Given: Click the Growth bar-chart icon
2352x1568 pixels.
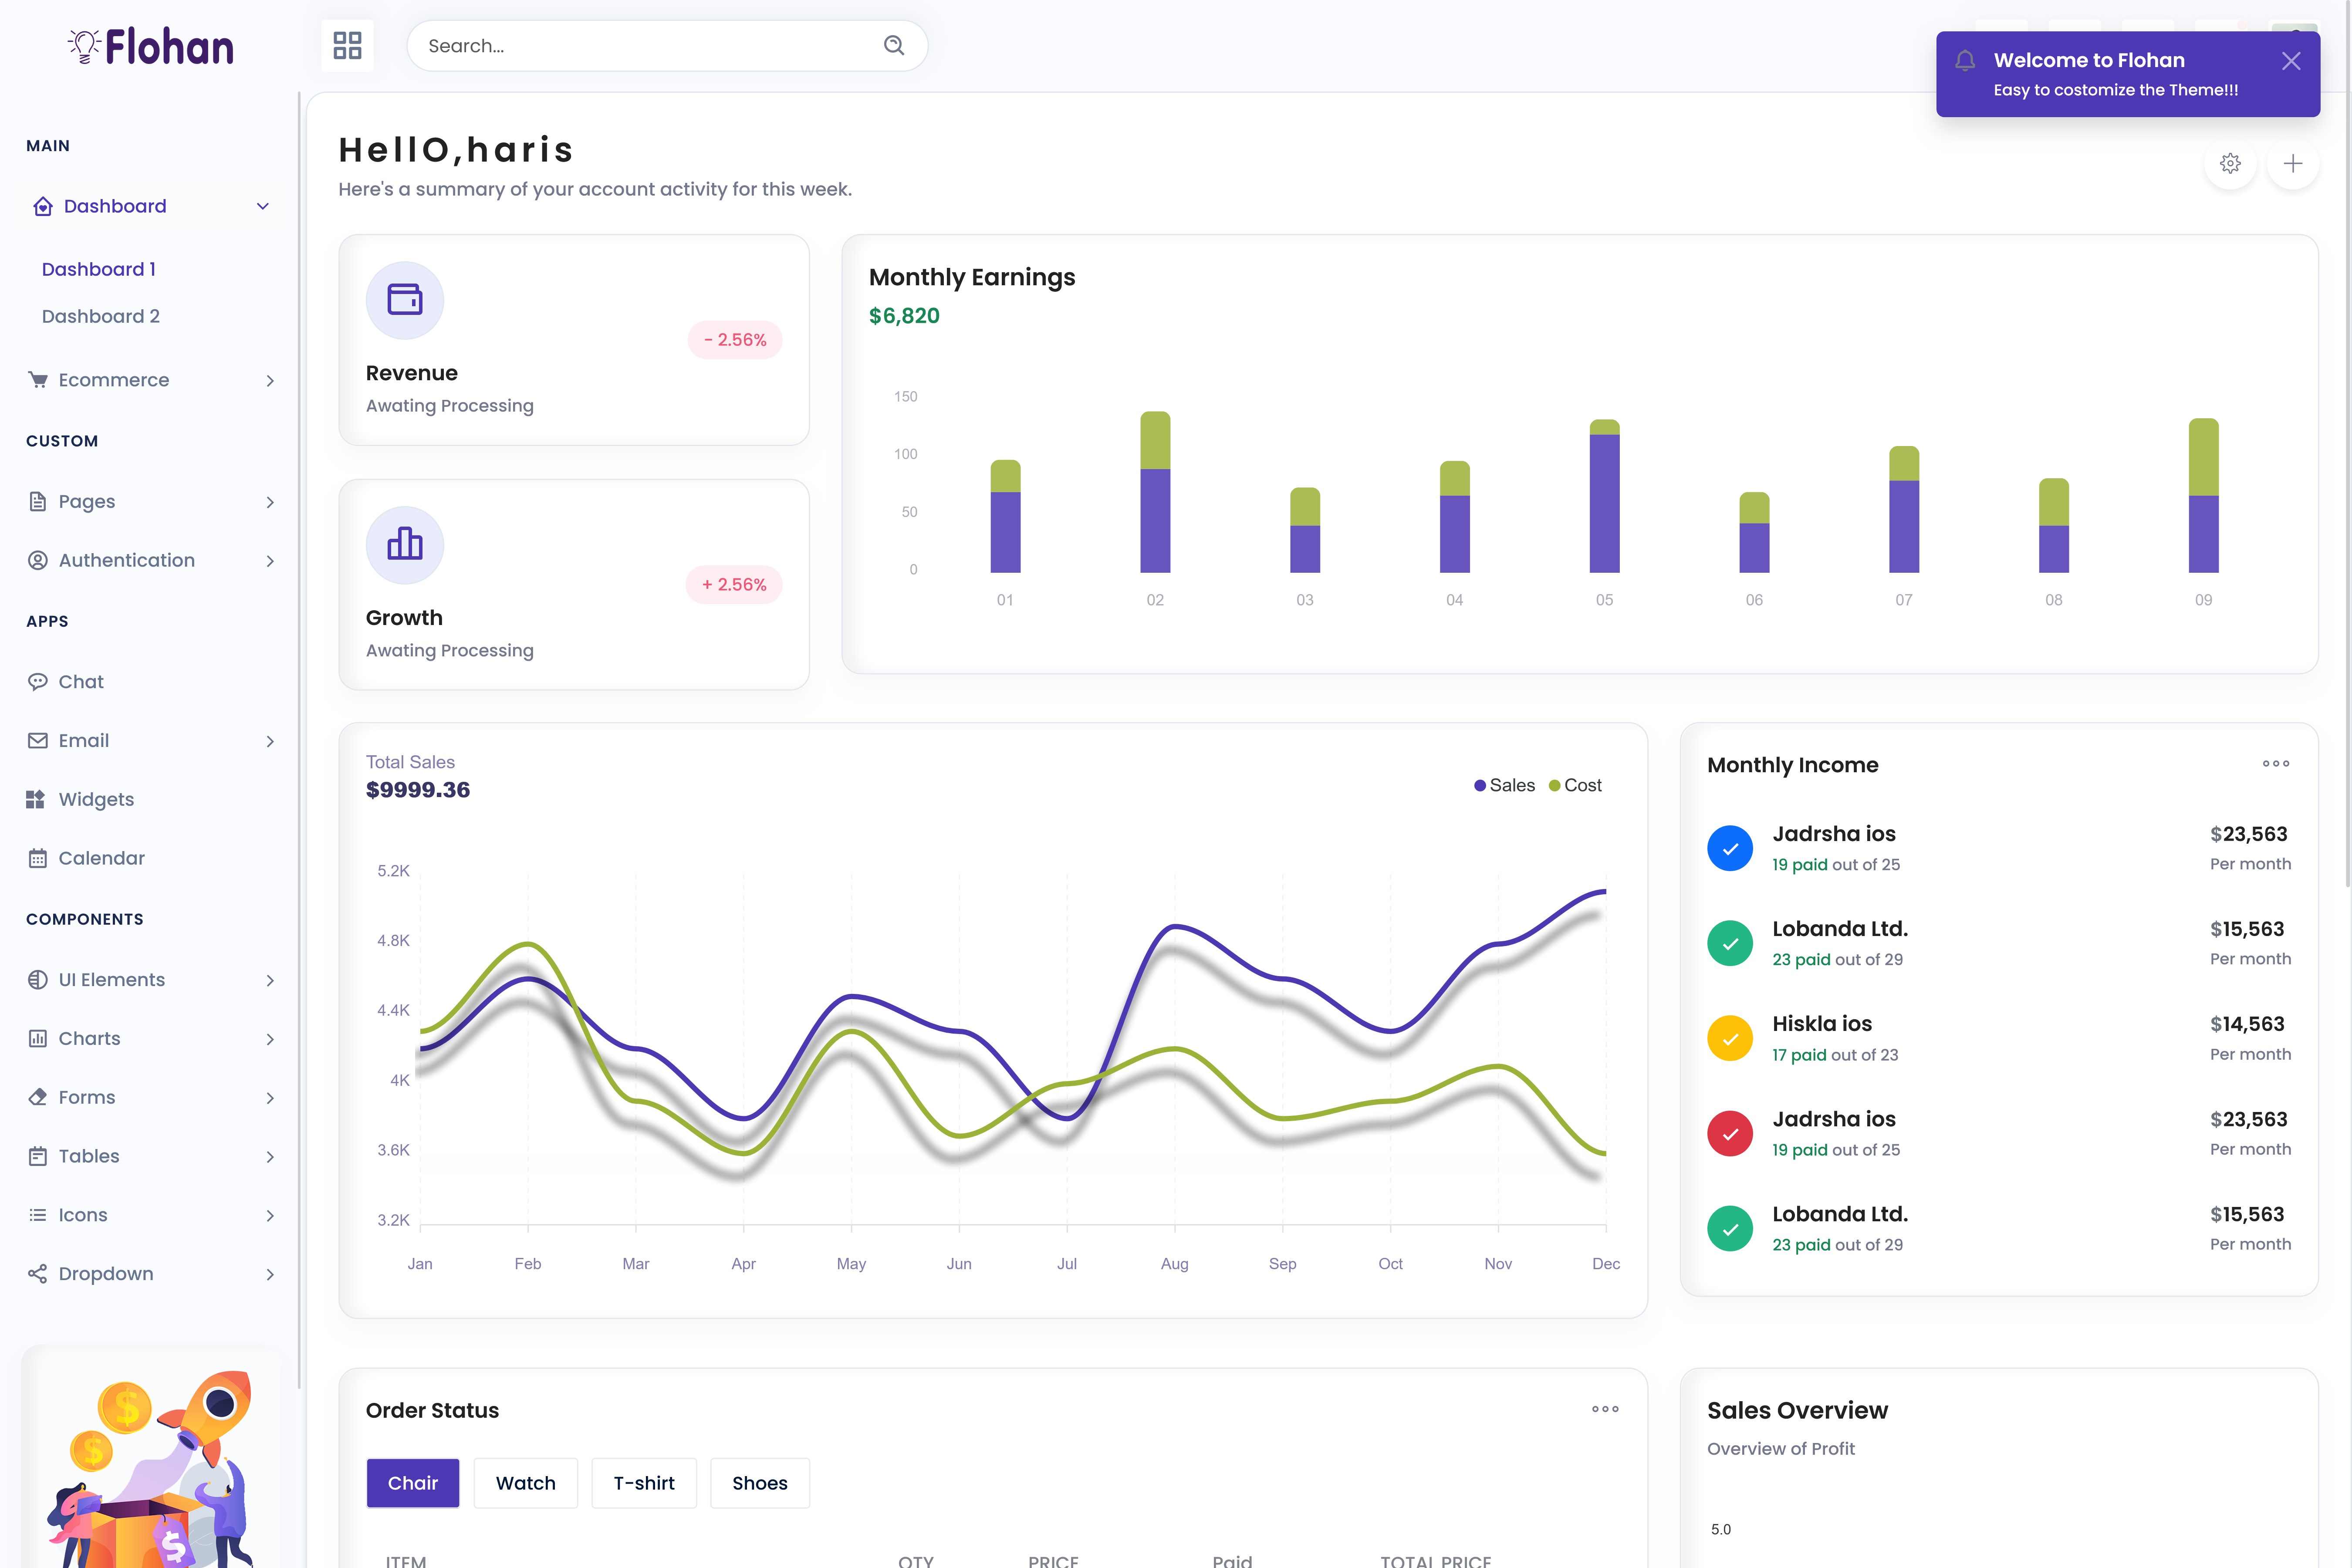Looking at the screenshot, I should [x=404, y=544].
